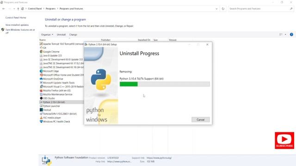Viewport: 296px width, 166px height.
Task: Select the Git program icon
Action: (x=41, y=47)
